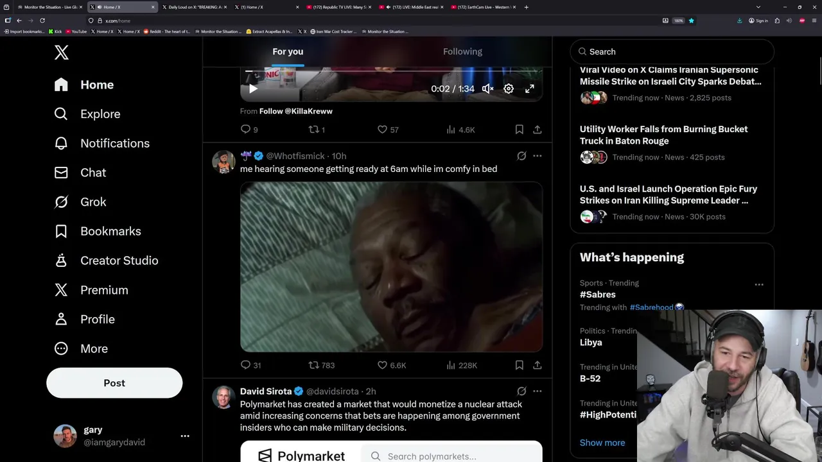Viewport: 822px width, 462px height.
Task: Unmute the video player
Action: pyautogui.click(x=488, y=89)
